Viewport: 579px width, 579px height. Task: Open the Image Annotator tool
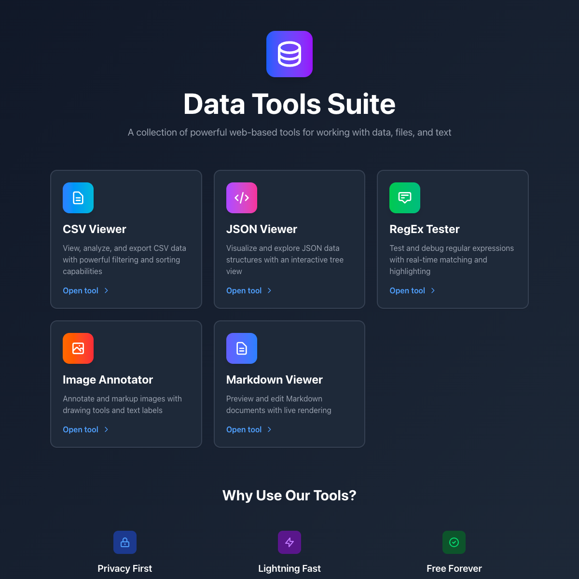pyautogui.click(x=80, y=429)
